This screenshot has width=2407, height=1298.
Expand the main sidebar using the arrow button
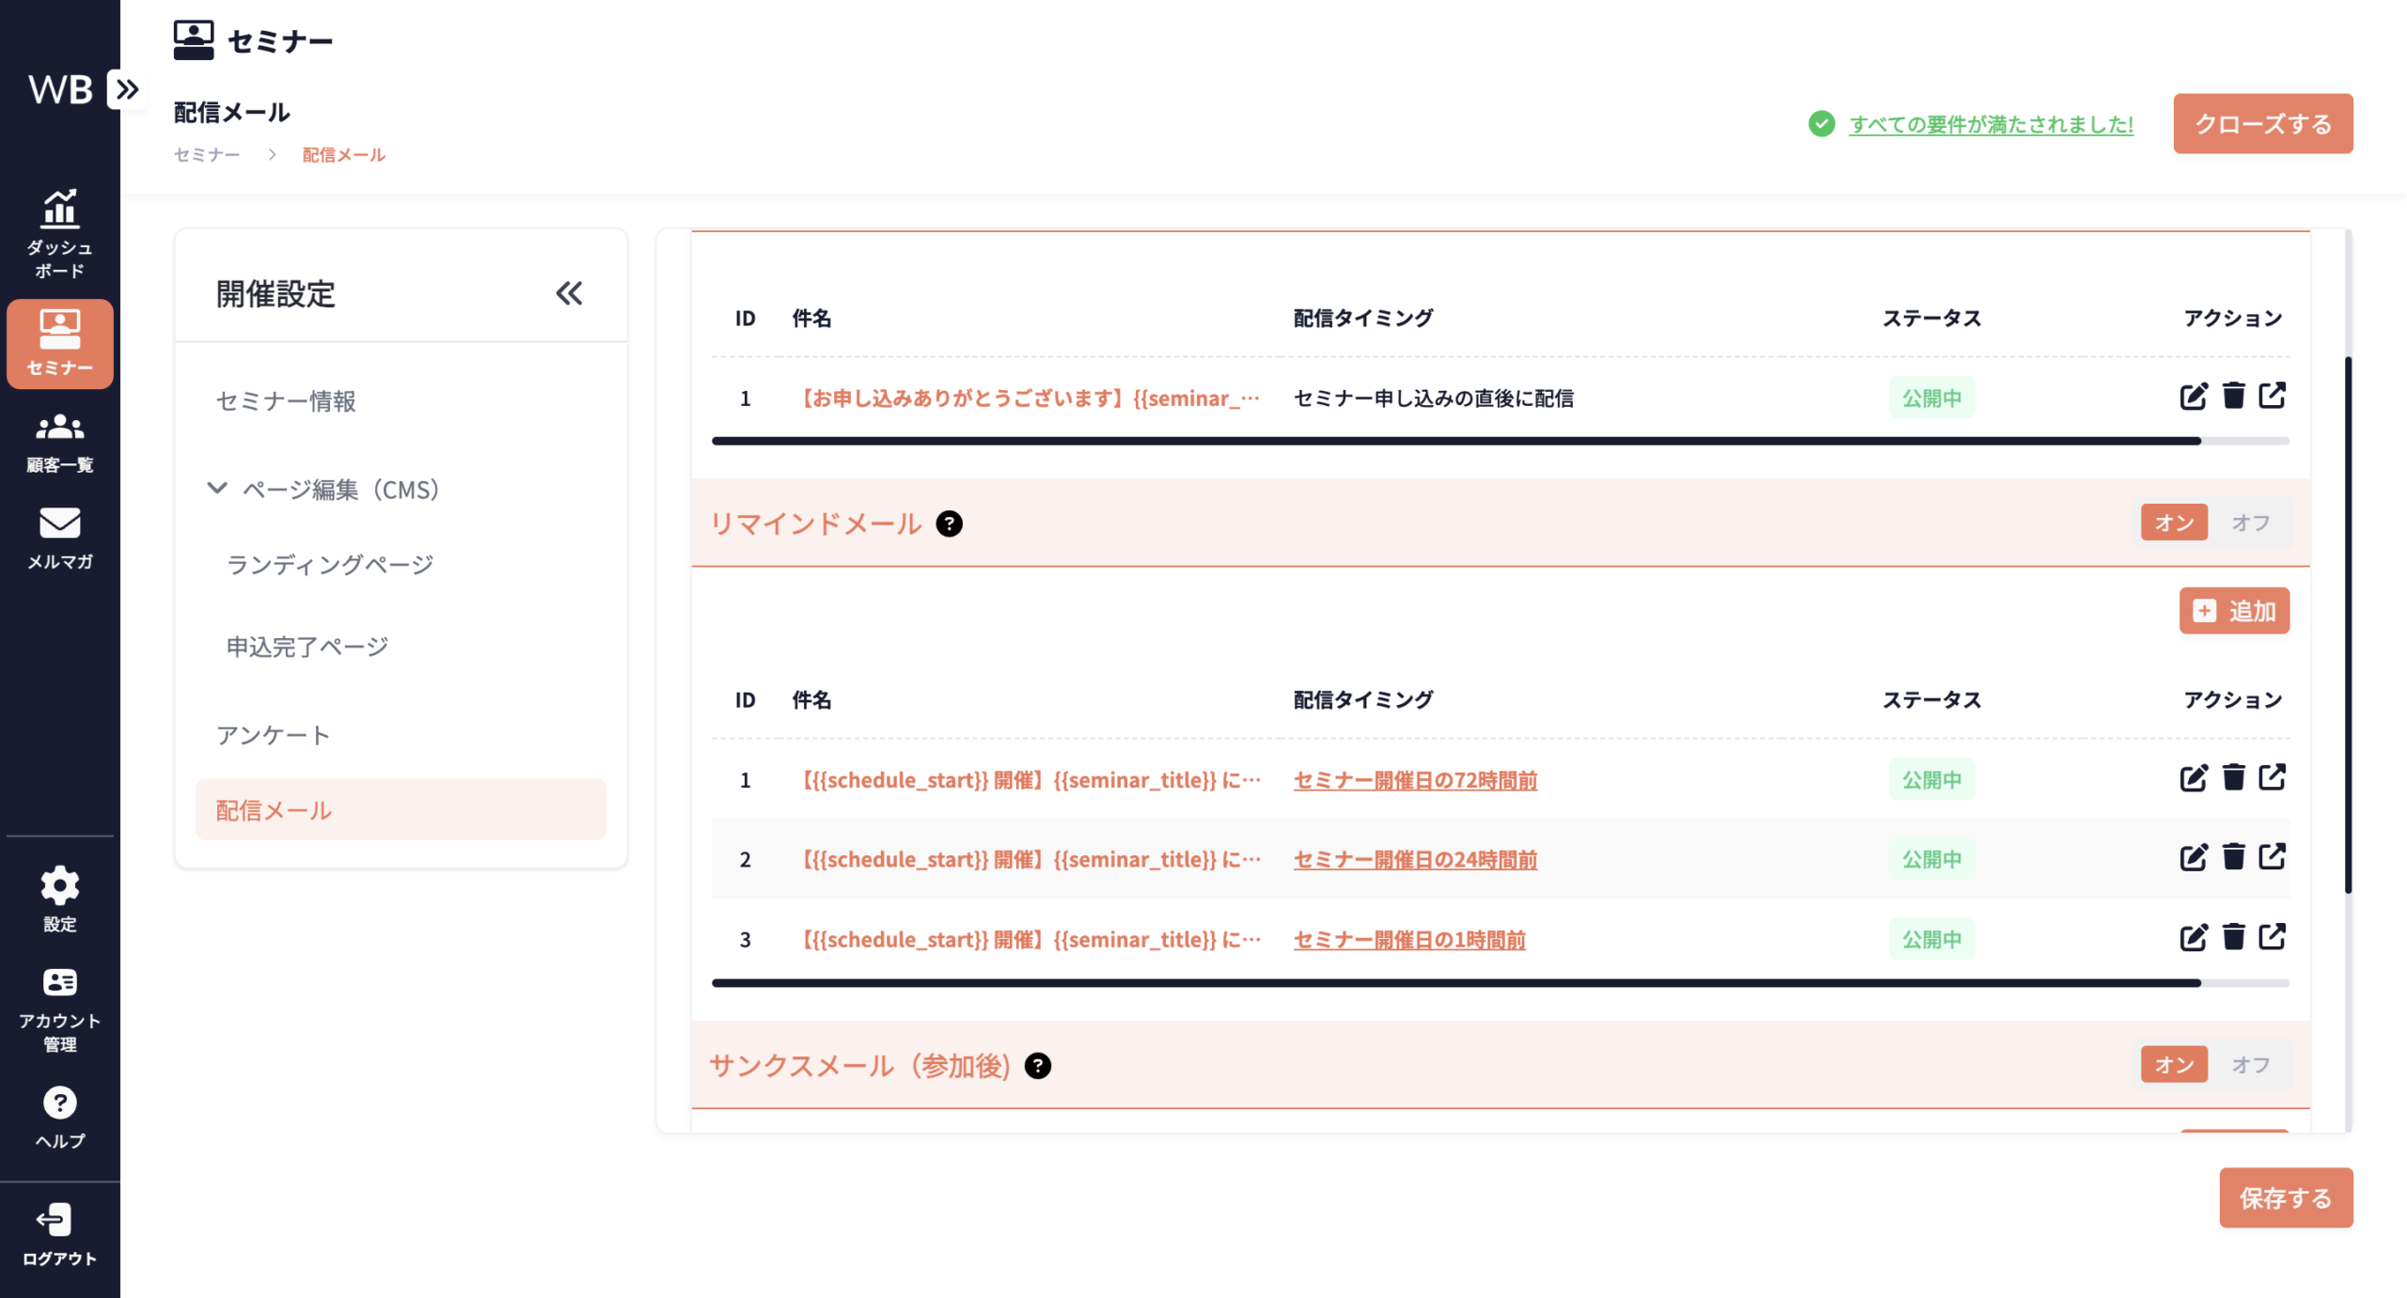click(x=127, y=89)
